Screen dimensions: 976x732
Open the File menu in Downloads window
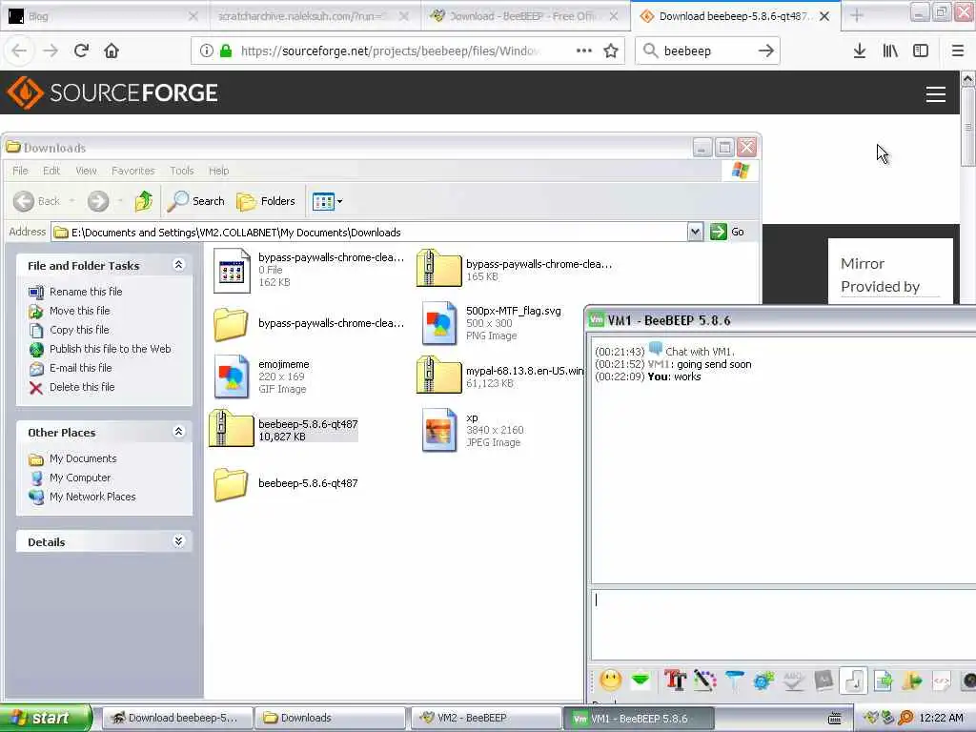point(20,171)
